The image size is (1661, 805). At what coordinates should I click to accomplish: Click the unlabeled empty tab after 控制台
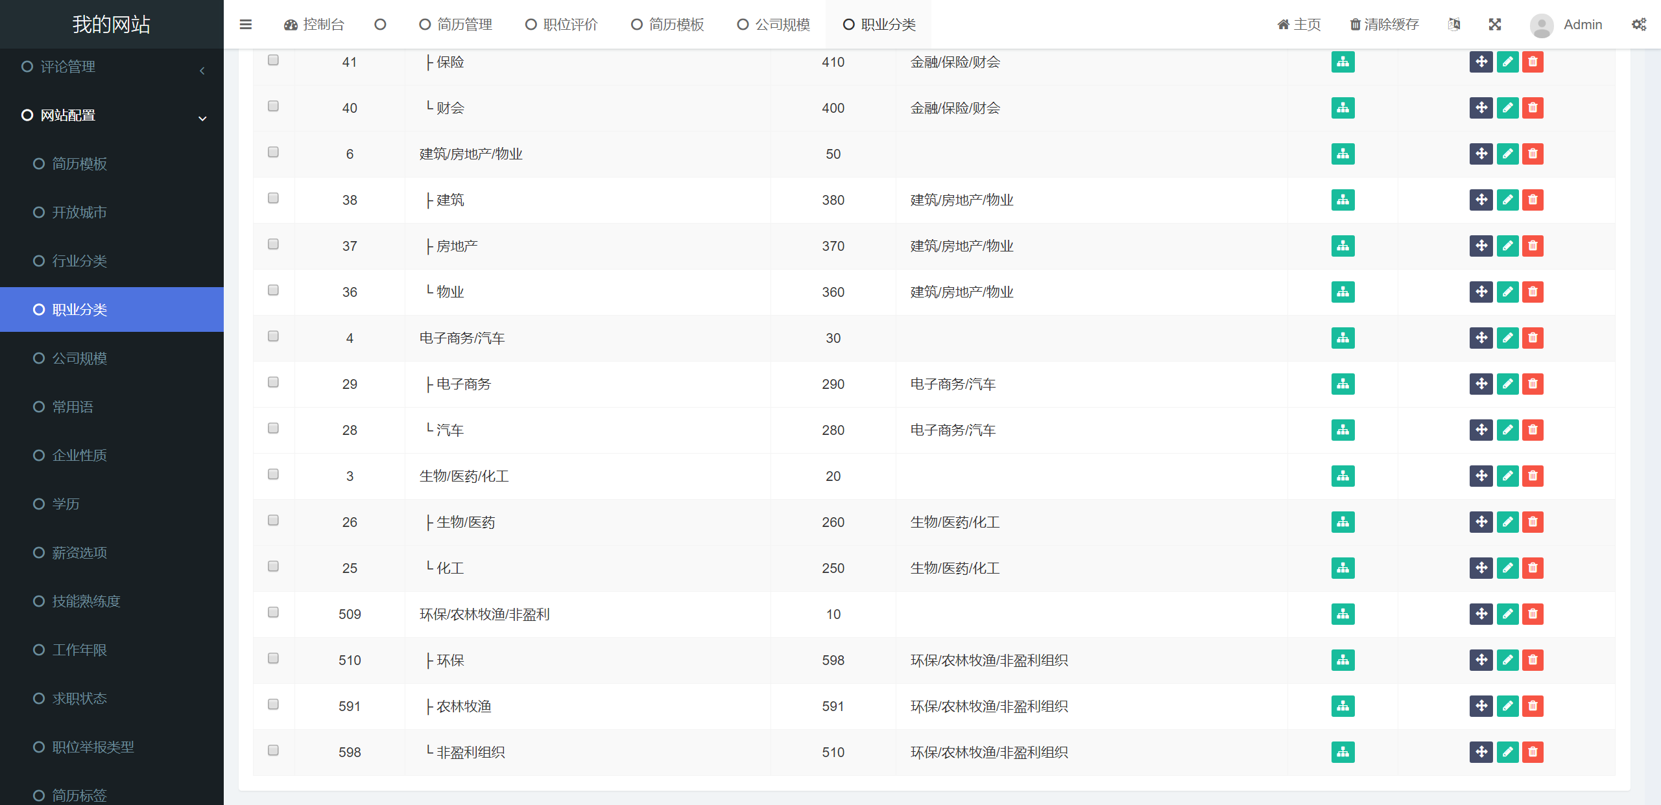[381, 25]
